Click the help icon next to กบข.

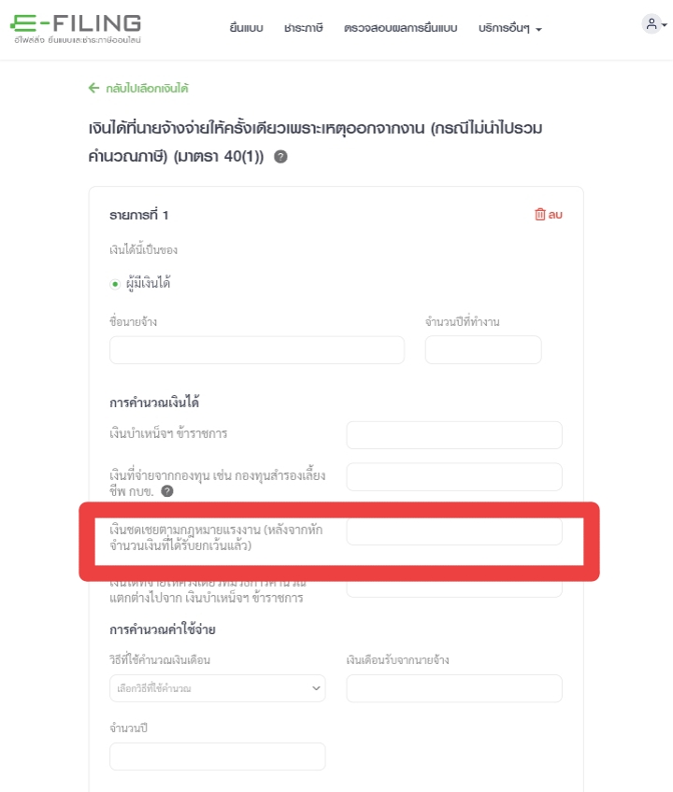tap(167, 491)
